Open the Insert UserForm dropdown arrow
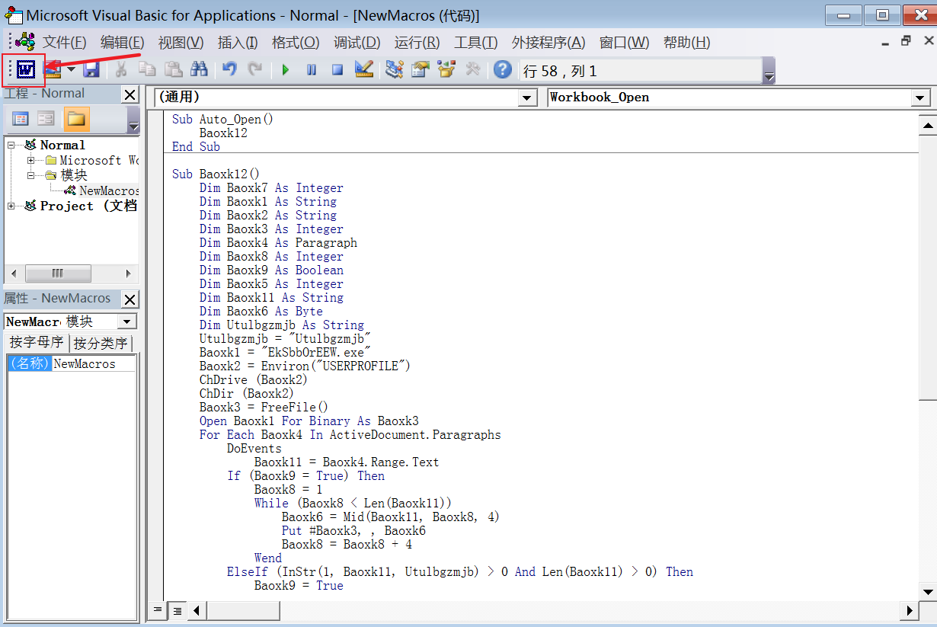 pos(72,70)
